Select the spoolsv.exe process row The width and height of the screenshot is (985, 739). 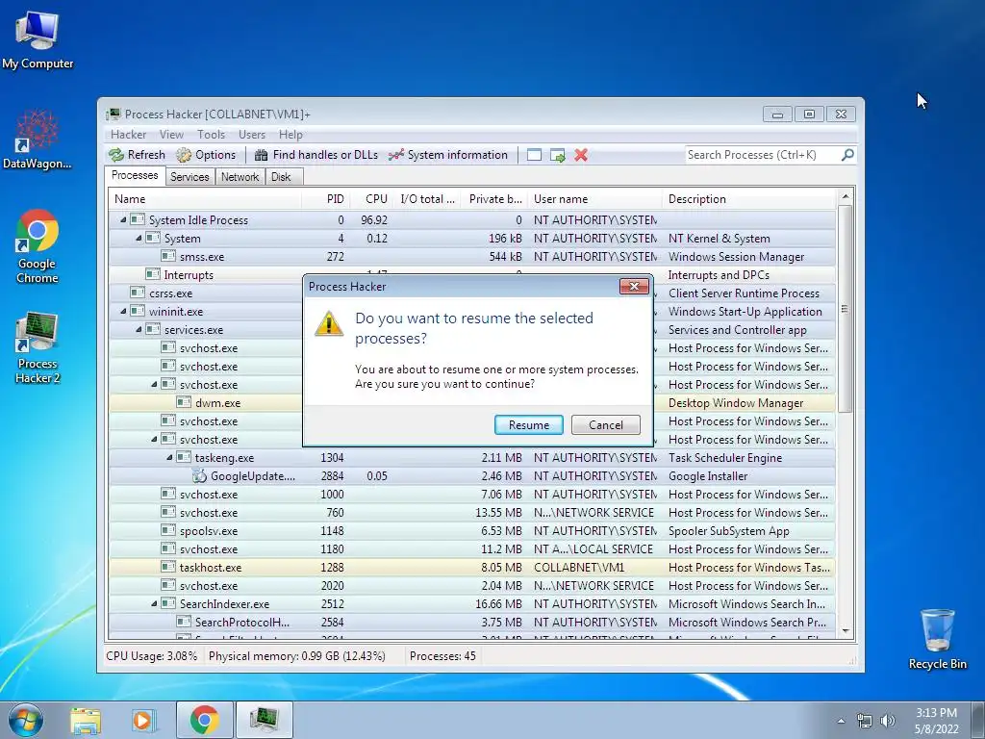click(x=472, y=530)
